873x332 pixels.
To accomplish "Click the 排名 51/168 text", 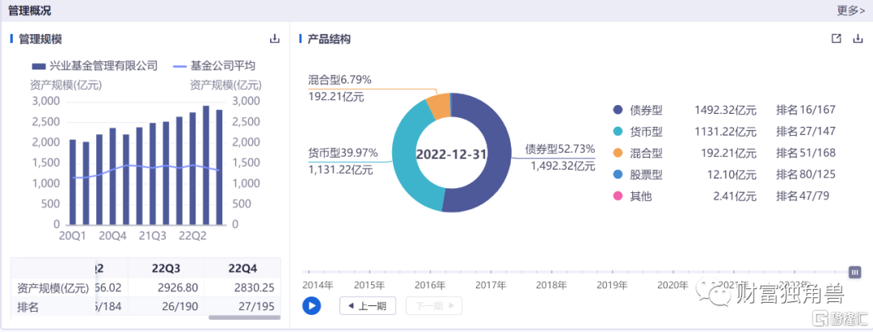I will tap(806, 153).
